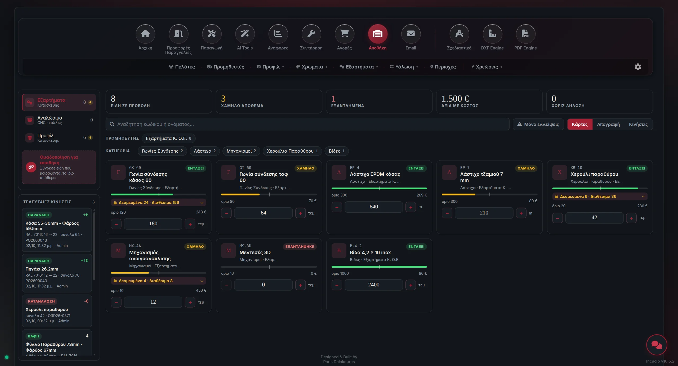Open the Αρχική home icon
Screen dimensions: 678x366
click(145, 34)
